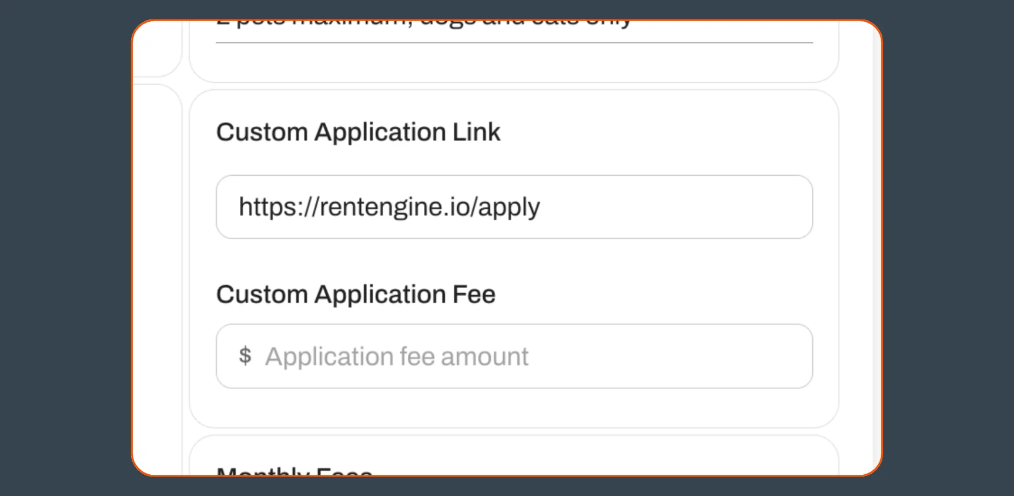The width and height of the screenshot is (1014, 496).
Task: Click the dollar sign prefix icon
Action: tap(246, 356)
